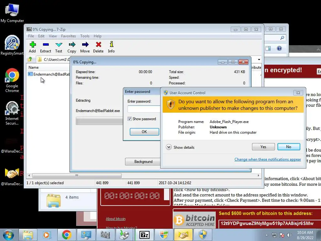
Task: Click the About bitcoin link
Action: point(116,219)
